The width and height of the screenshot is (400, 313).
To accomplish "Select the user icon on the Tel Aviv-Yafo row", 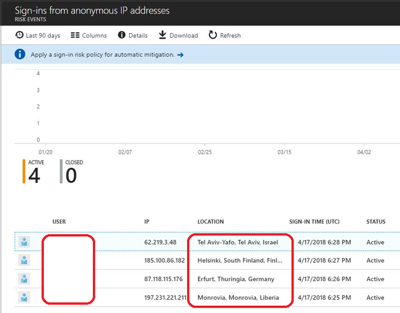I will click(24, 242).
